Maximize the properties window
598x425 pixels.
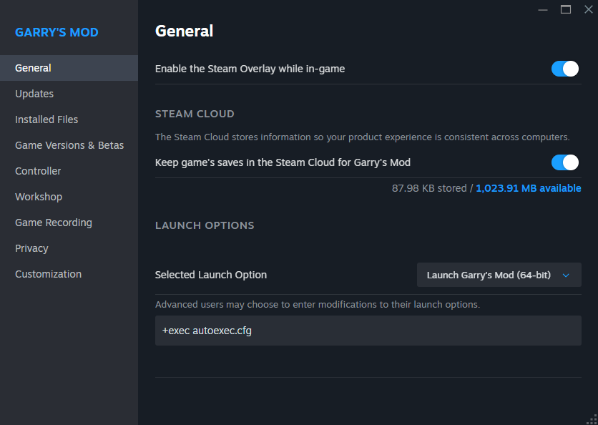[566, 9]
